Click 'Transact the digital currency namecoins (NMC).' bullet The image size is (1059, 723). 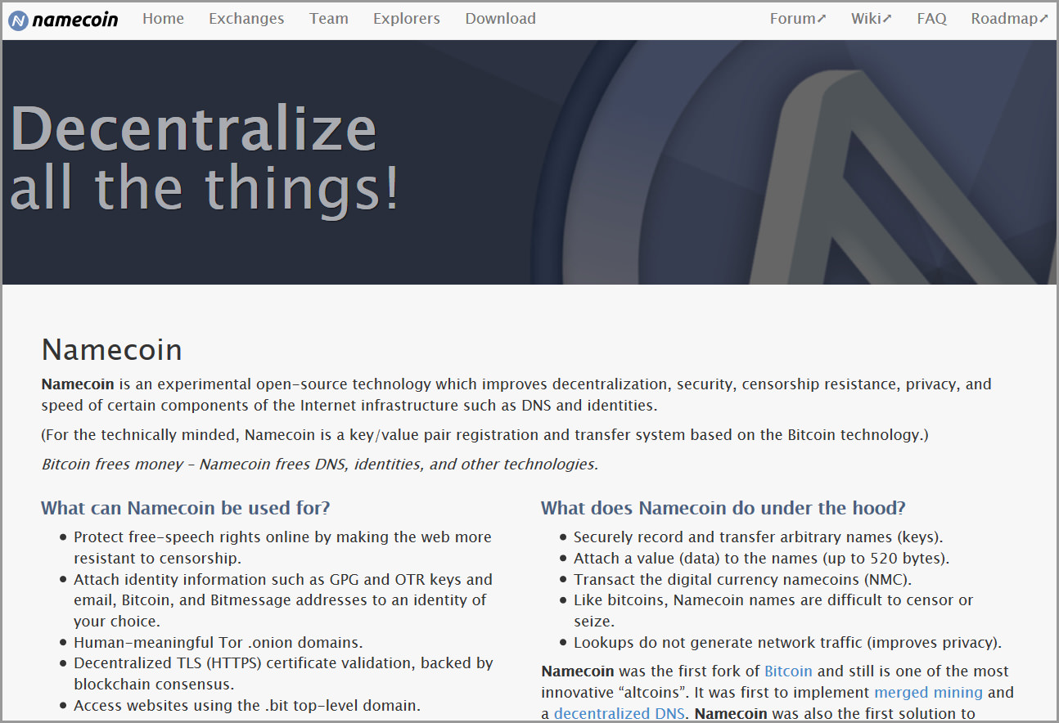click(743, 580)
